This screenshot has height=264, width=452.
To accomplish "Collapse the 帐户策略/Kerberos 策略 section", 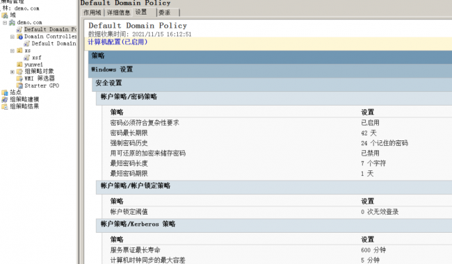I will (274, 225).
